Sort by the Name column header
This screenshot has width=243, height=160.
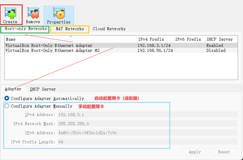point(71,39)
